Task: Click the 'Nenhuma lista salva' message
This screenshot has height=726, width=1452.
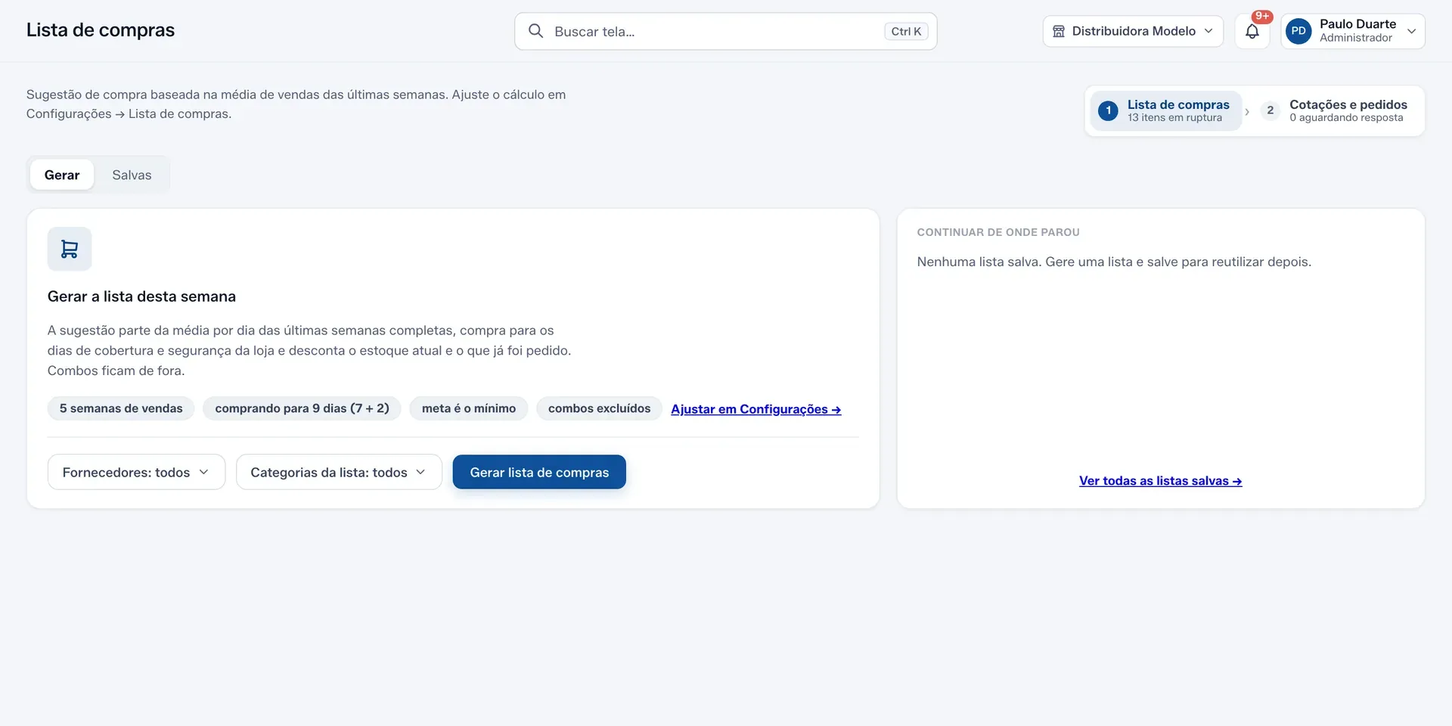Action: 1114,262
